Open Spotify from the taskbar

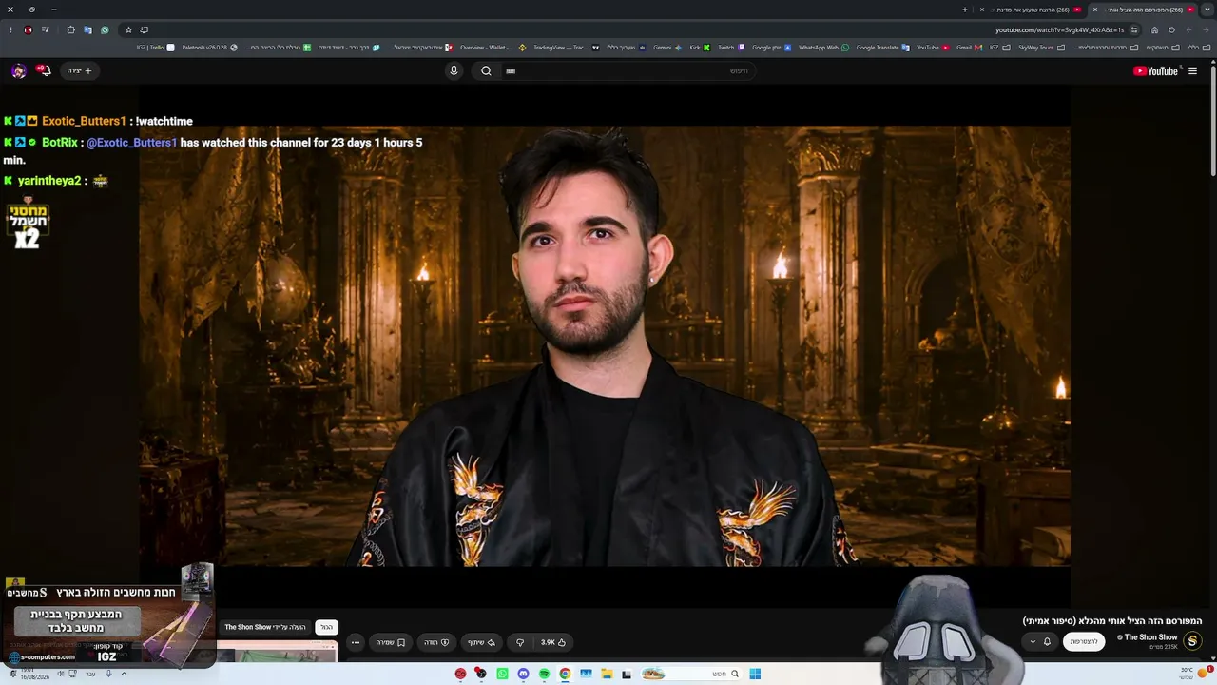544,674
